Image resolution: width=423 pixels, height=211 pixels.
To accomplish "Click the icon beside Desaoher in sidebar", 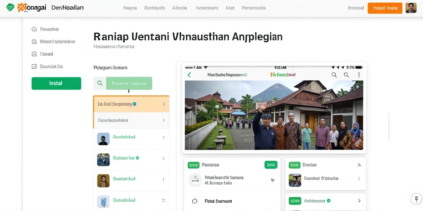I will click(x=34, y=29).
